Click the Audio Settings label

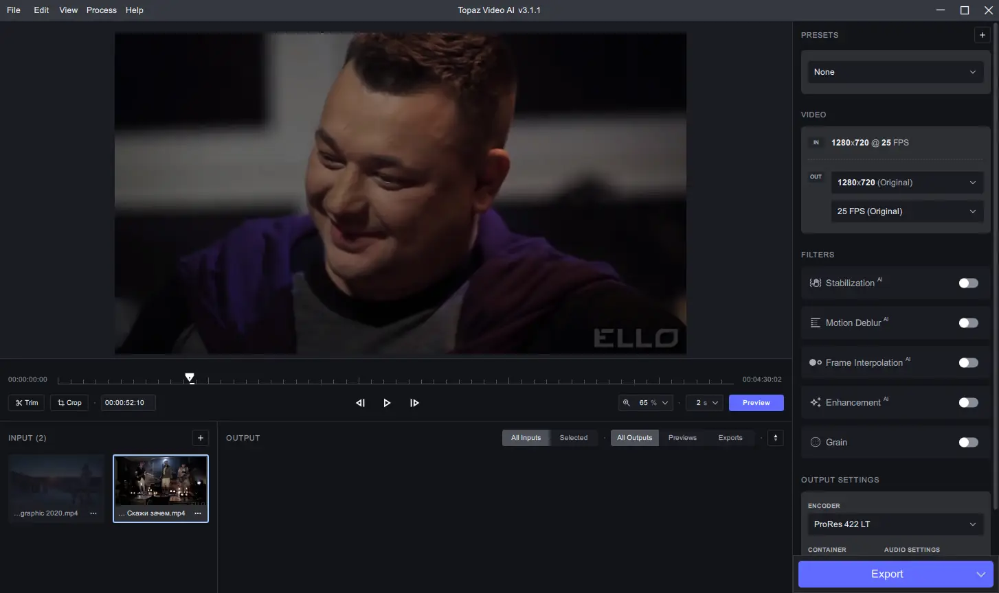912,550
